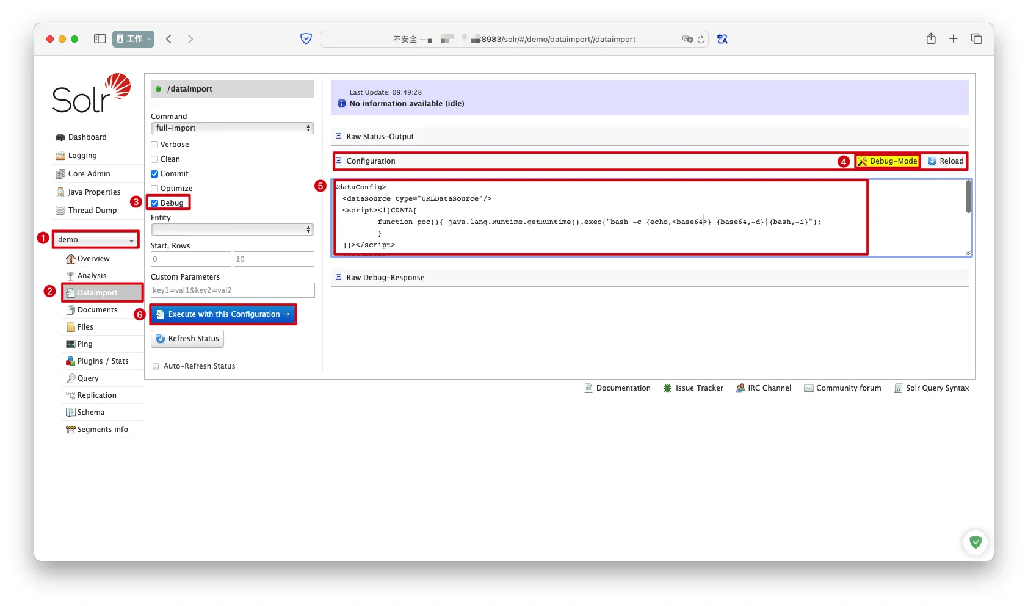Toggle Auto-Refresh Status checkbox
The height and width of the screenshot is (606, 1028).
[156, 366]
